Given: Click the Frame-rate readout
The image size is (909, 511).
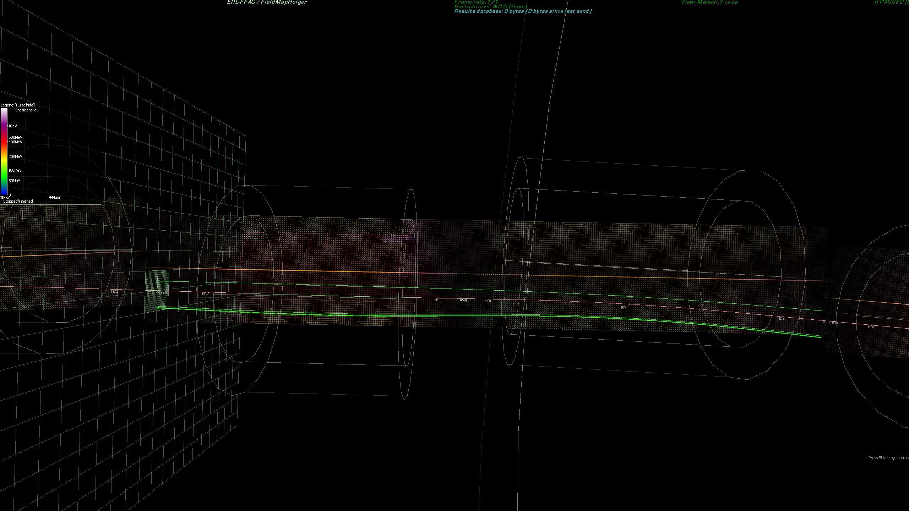Looking at the screenshot, I should (x=476, y=2).
